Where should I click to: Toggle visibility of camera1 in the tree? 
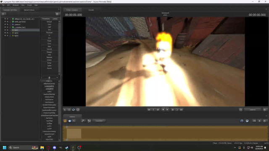5,24
